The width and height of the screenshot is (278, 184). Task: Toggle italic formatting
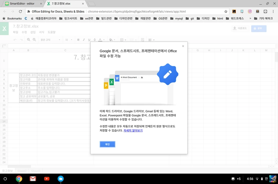click(x=84, y=40)
